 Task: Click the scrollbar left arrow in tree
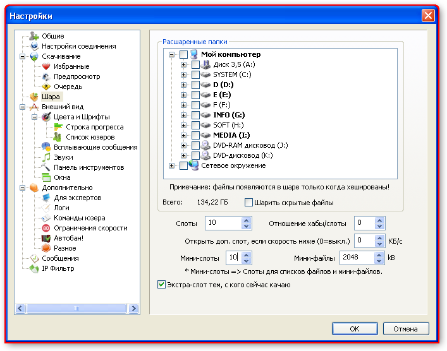(20, 308)
